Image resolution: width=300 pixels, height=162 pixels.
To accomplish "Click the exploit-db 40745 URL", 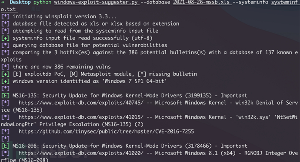I will point(81,103).
